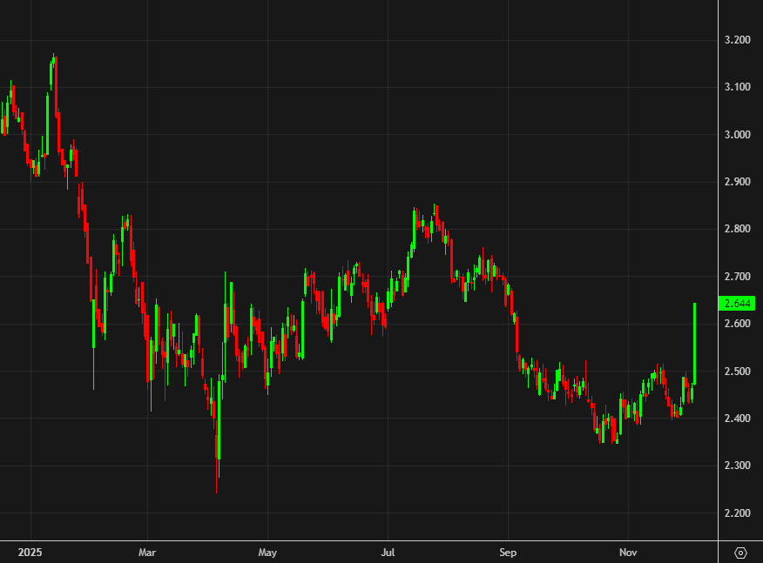
Task: Click the Nov label on the time axis
Action: [x=627, y=552]
